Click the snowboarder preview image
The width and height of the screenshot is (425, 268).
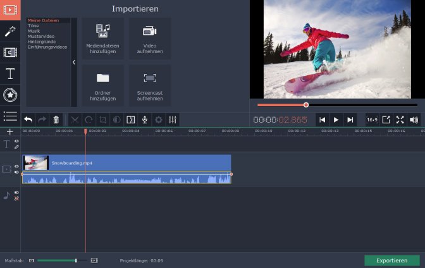coord(337,49)
